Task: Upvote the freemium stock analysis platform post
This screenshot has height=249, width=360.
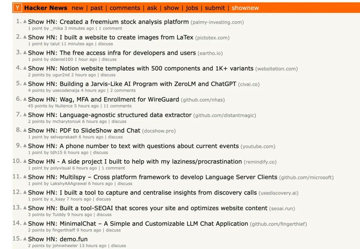Action: coord(25,21)
